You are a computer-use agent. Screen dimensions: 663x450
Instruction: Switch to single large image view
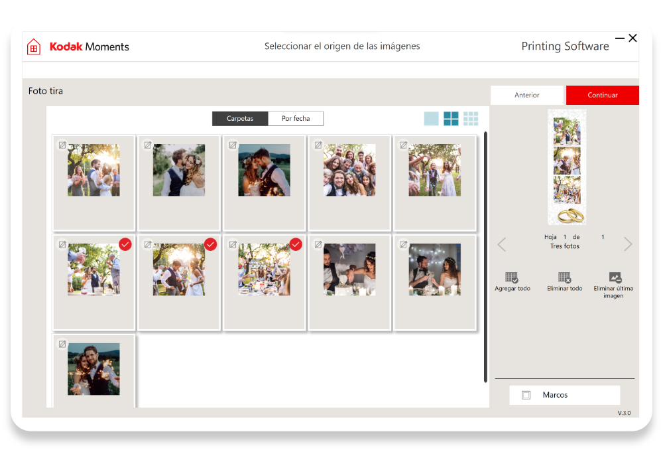tap(432, 119)
